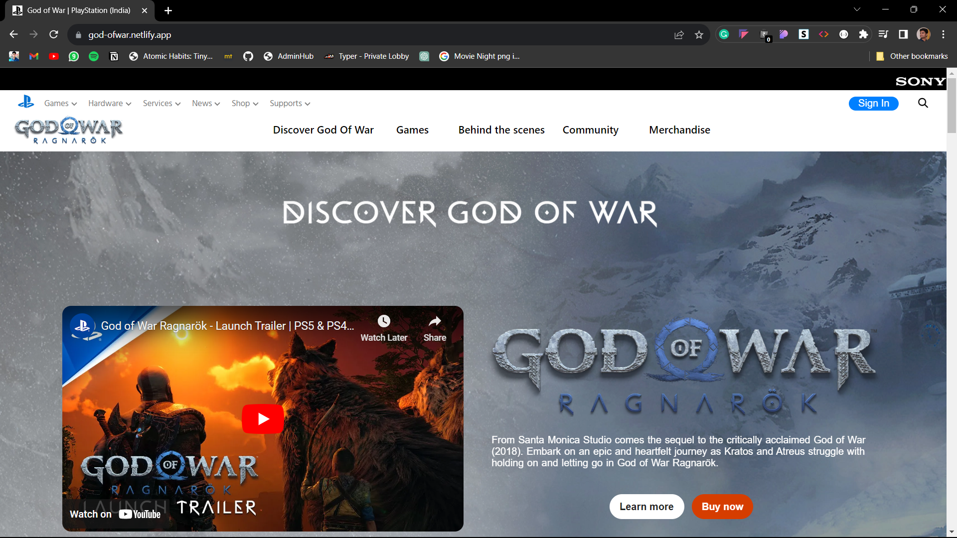Expand the Games dropdown menu
Screen dimensions: 957x538
[60, 104]
